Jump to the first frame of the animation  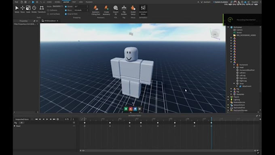click(x=36, y=119)
